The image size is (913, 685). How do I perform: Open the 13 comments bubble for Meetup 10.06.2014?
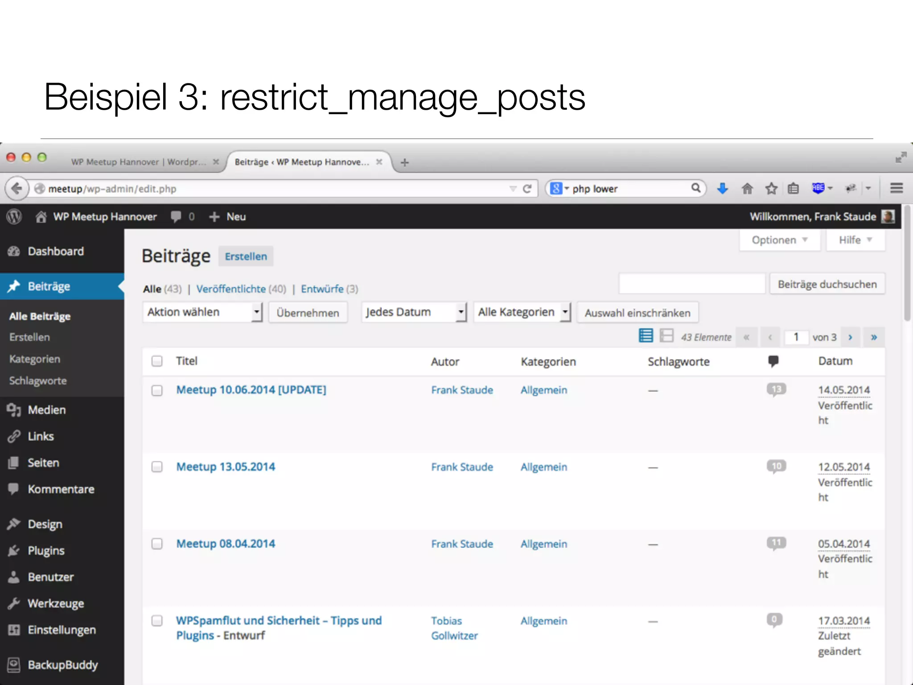pyautogui.click(x=776, y=390)
